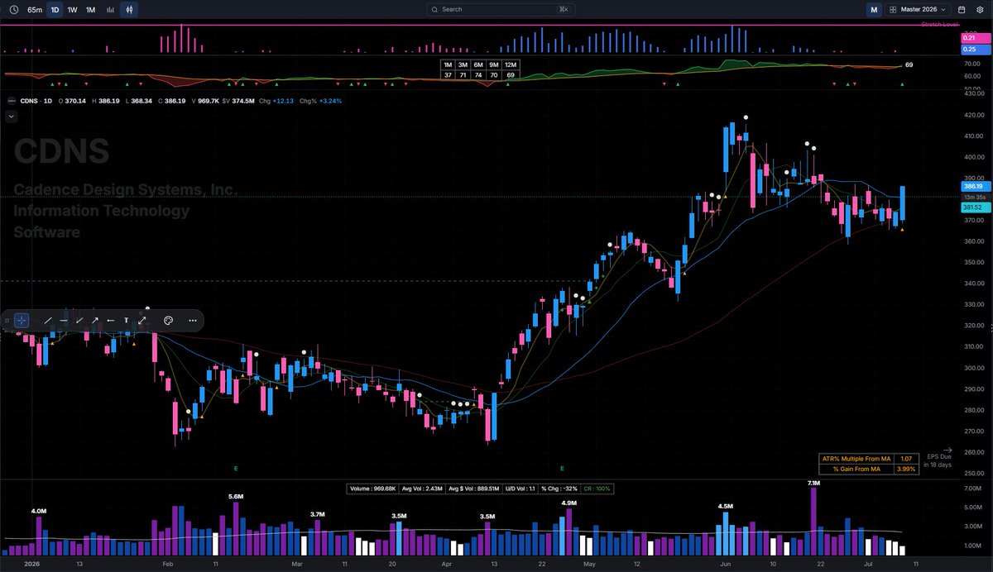Select the 1M performance column header
993x572 pixels.
[448, 64]
